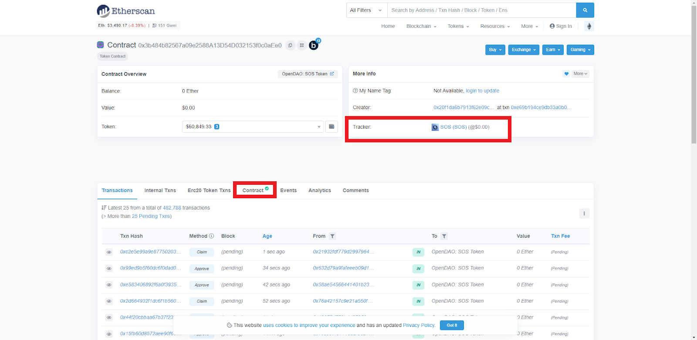Sort by the Age column header
This screenshot has width=697, height=340.
point(267,236)
